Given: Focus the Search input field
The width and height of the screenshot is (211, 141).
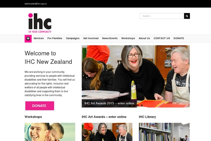Looking at the screenshot, I should click(162, 16).
